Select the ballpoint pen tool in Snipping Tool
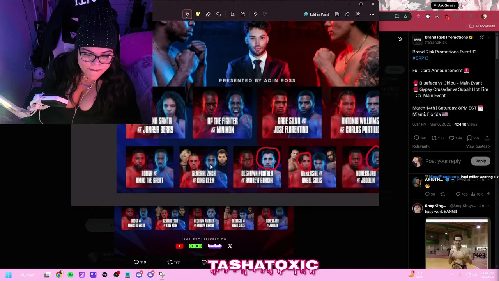The height and width of the screenshot is (281, 499). (188, 14)
